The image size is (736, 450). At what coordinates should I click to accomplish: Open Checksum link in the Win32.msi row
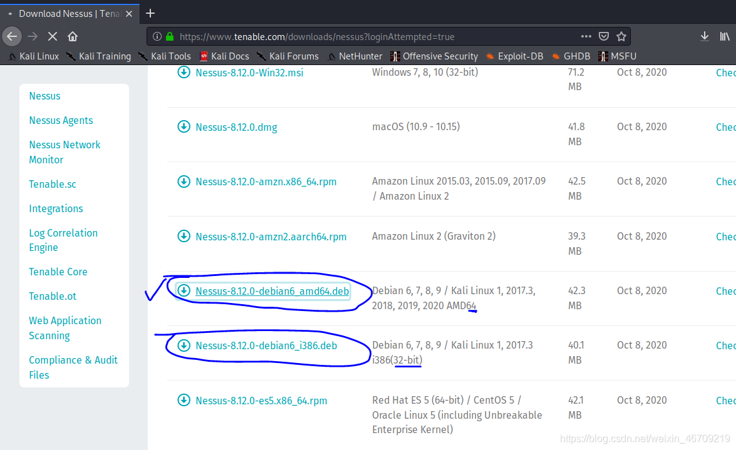pos(726,73)
